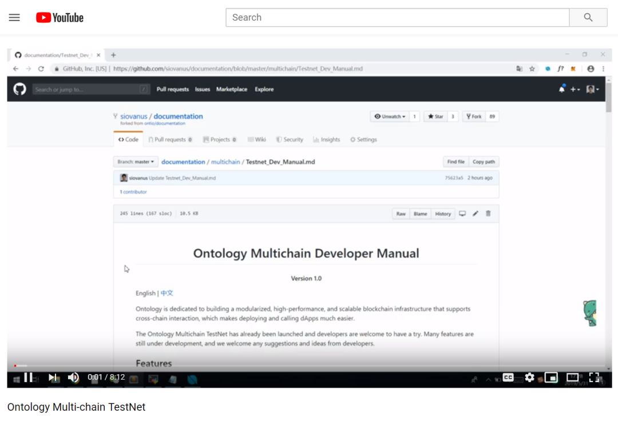Open Windows Start button in taskbar

pos(16,380)
